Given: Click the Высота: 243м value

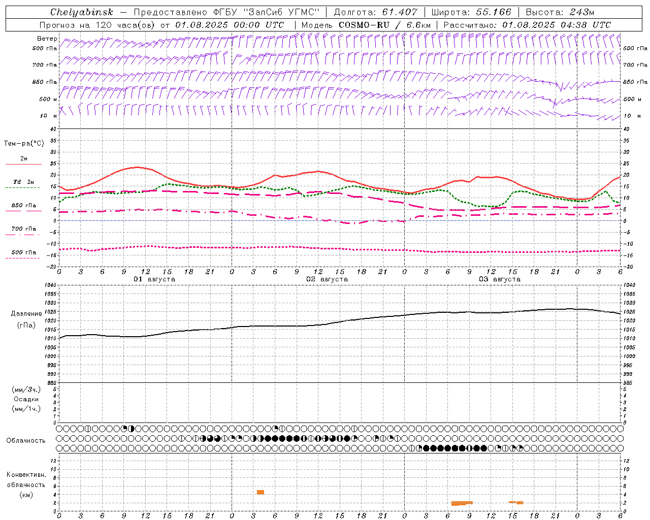Looking at the screenshot, I should 560,12.
